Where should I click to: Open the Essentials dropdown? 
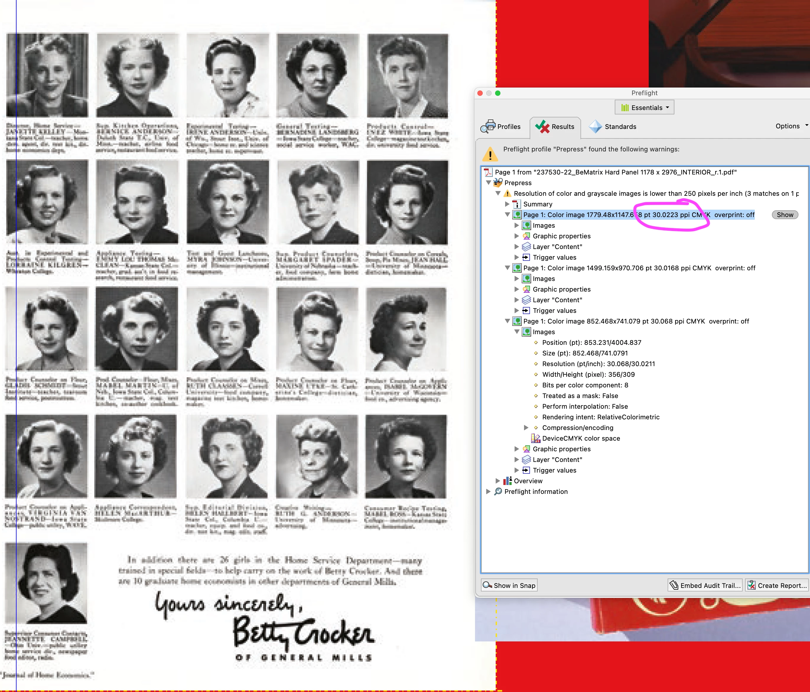tap(644, 108)
